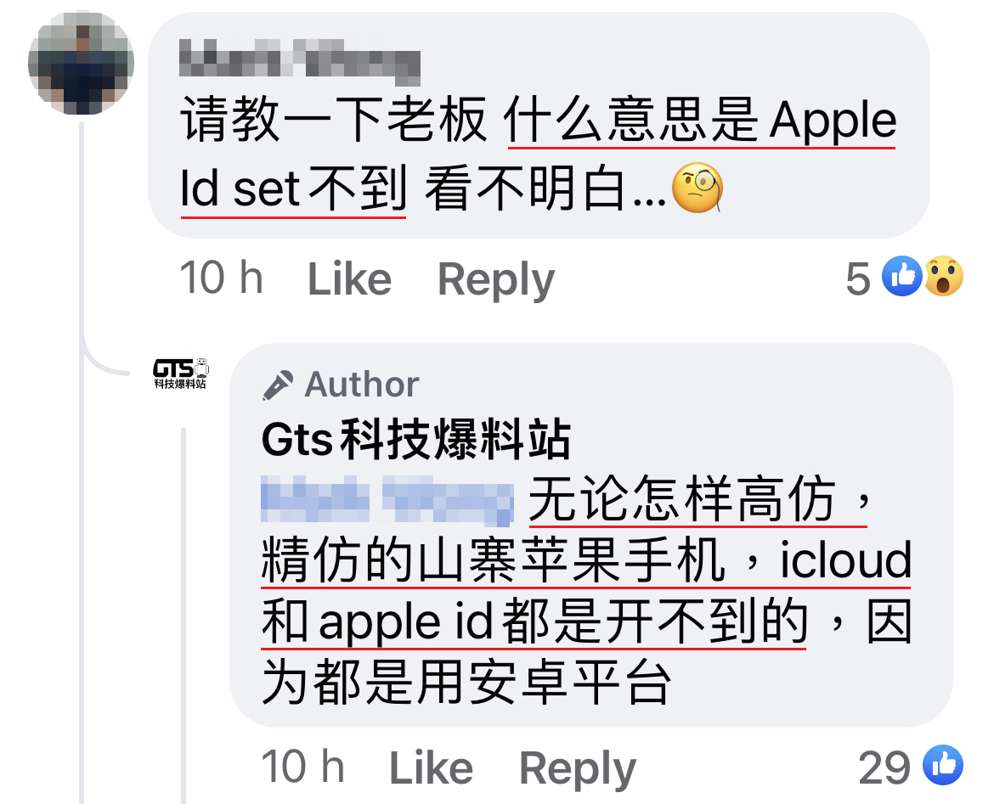Viewport: 994px width, 804px height.
Task: Open the reaction count 29 list
Action: coord(884,767)
